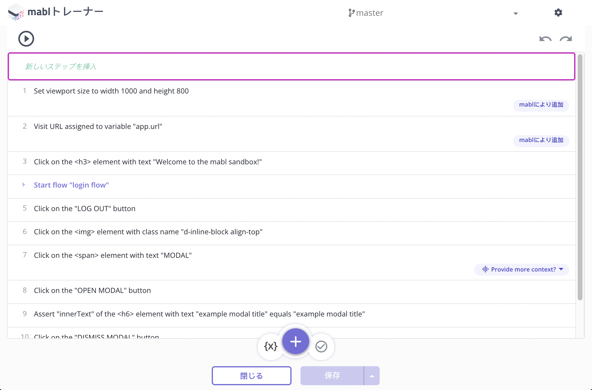The width and height of the screenshot is (592, 390).
Task: Select step 2 Visit URL app.url
Action: (x=291, y=134)
